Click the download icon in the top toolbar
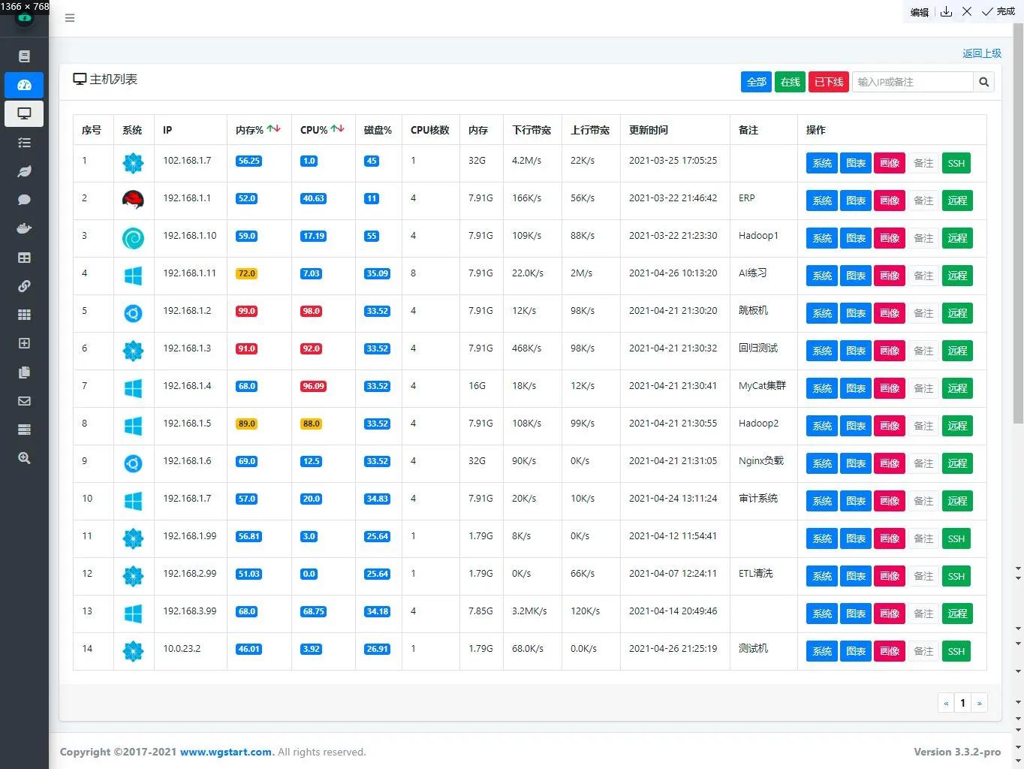This screenshot has width=1024, height=769. click(946, 11)
